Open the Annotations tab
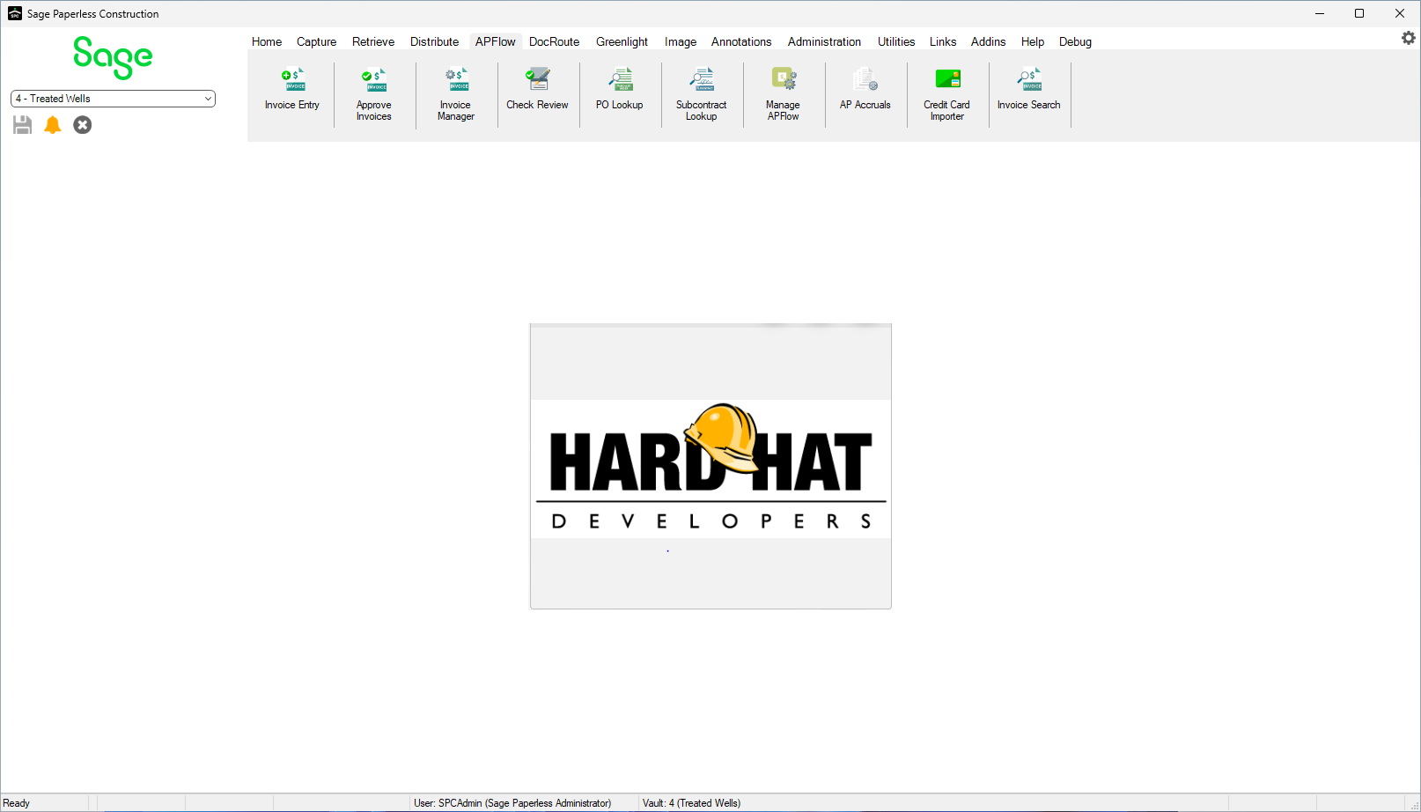This screenshot has height=812, width=1421. coord(741,41)
